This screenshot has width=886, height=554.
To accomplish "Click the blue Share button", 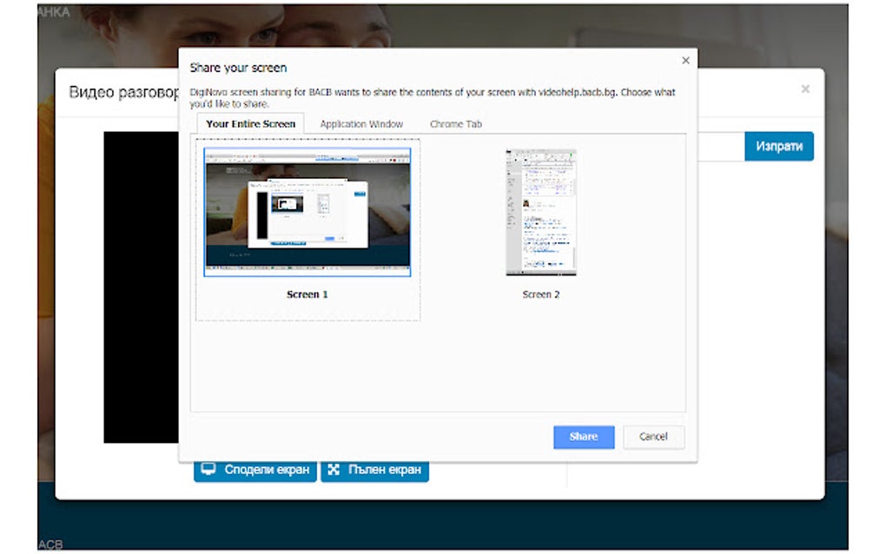I will coord(583,437).
